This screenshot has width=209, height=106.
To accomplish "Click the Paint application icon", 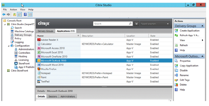I will (39, 77).
